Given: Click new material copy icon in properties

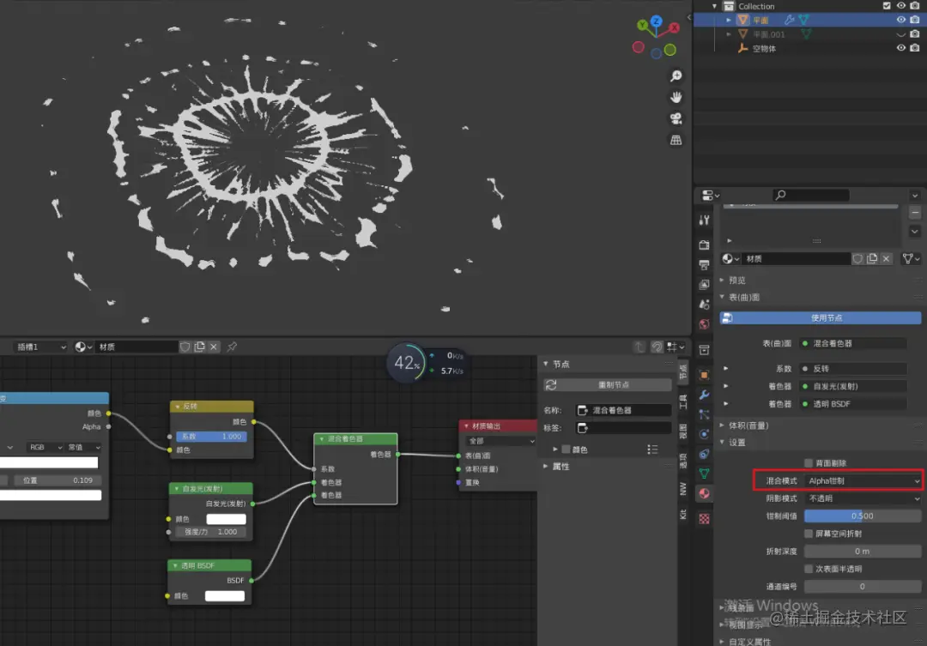Looking at the screenshot, I should click(871, 259).
